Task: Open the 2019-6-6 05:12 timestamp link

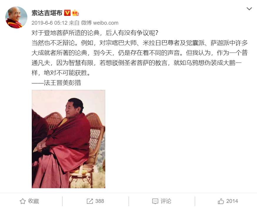Action: pos(49,23)
